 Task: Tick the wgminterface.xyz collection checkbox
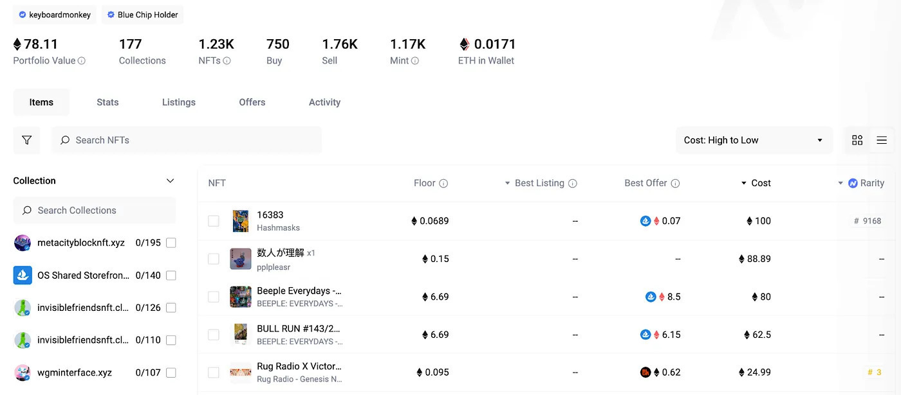click(x=171, y=373)
